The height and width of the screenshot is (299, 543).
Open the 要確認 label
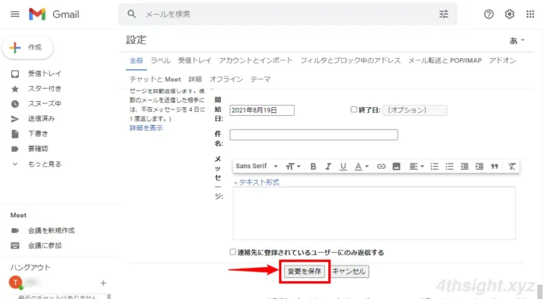tap(37, 149)
